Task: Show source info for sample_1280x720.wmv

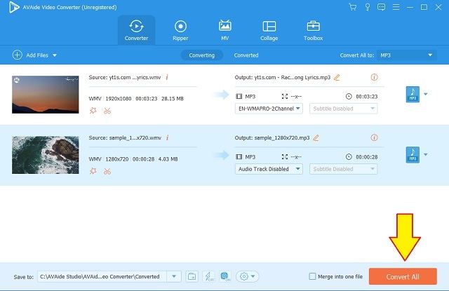Action: tap(167, 137)
